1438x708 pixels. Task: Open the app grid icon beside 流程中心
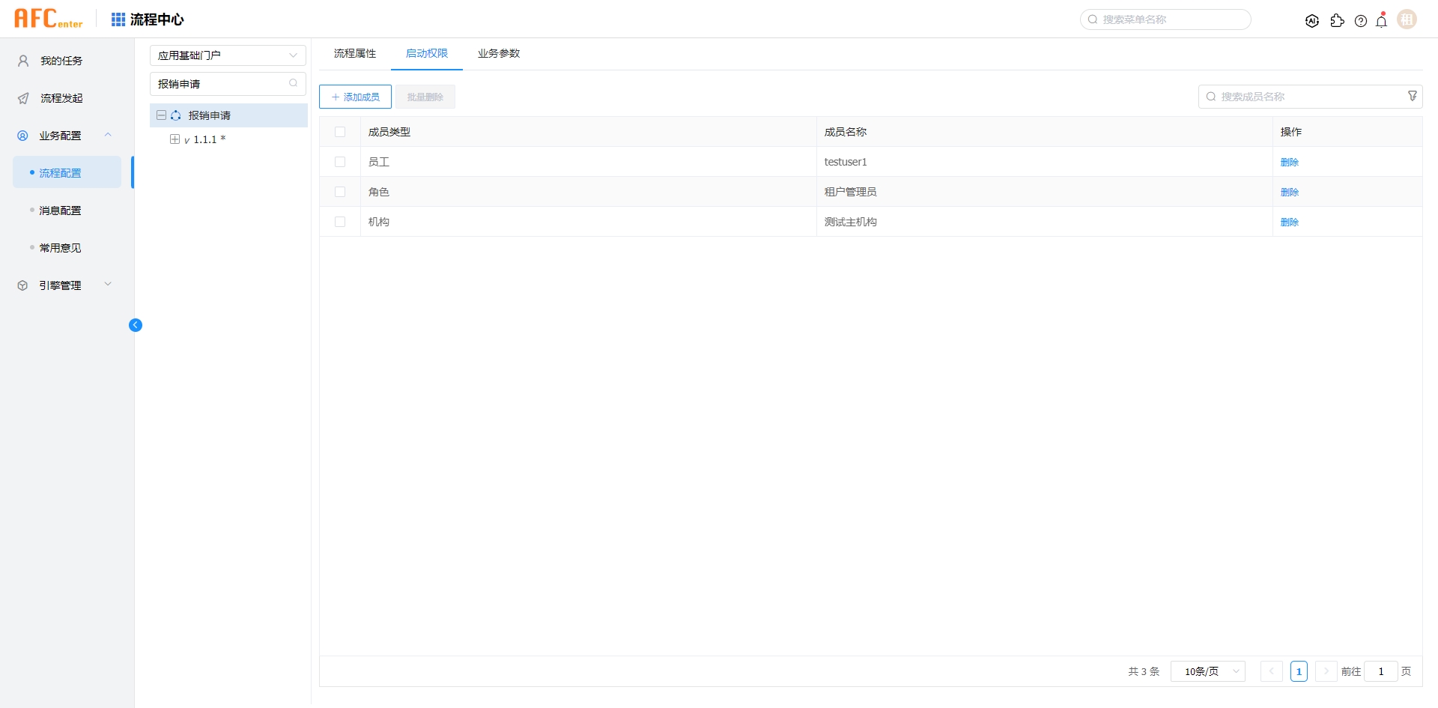coord(118,19)
